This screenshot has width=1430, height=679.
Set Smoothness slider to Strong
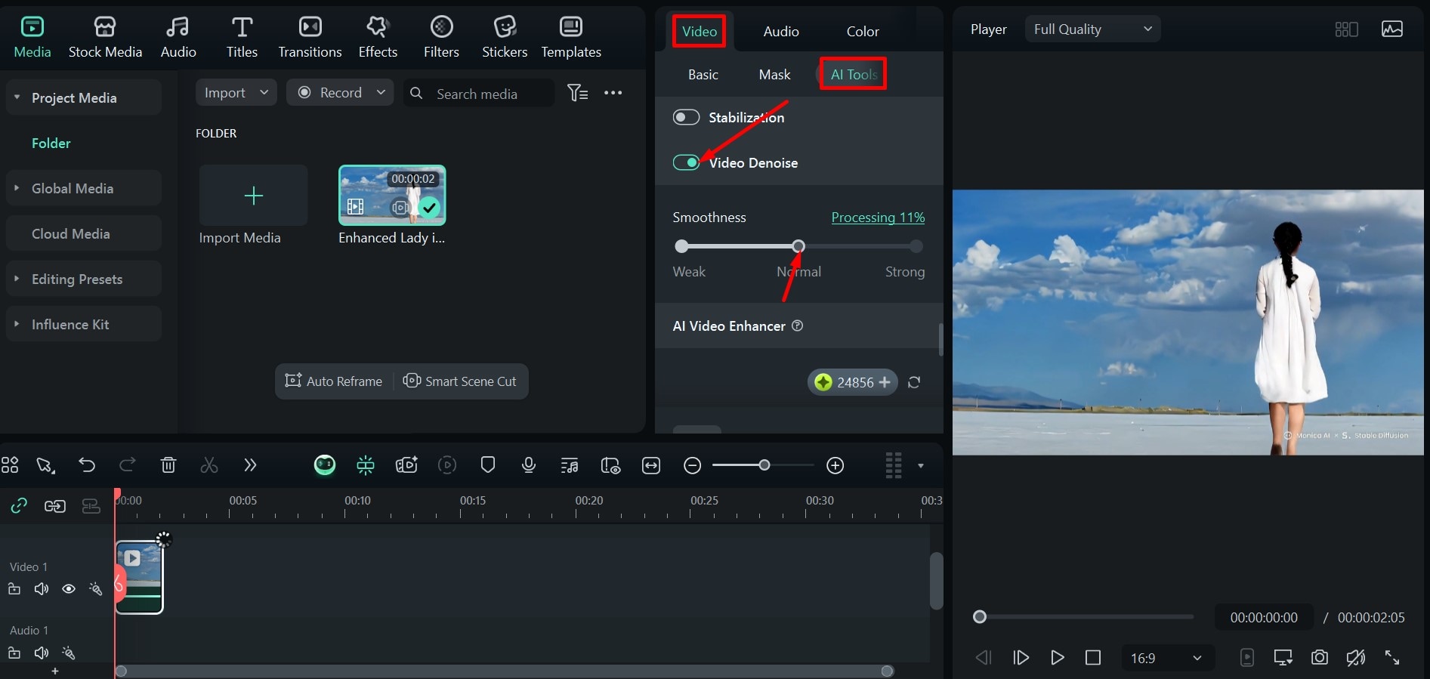pyautogui.click(x=916, y=246)
